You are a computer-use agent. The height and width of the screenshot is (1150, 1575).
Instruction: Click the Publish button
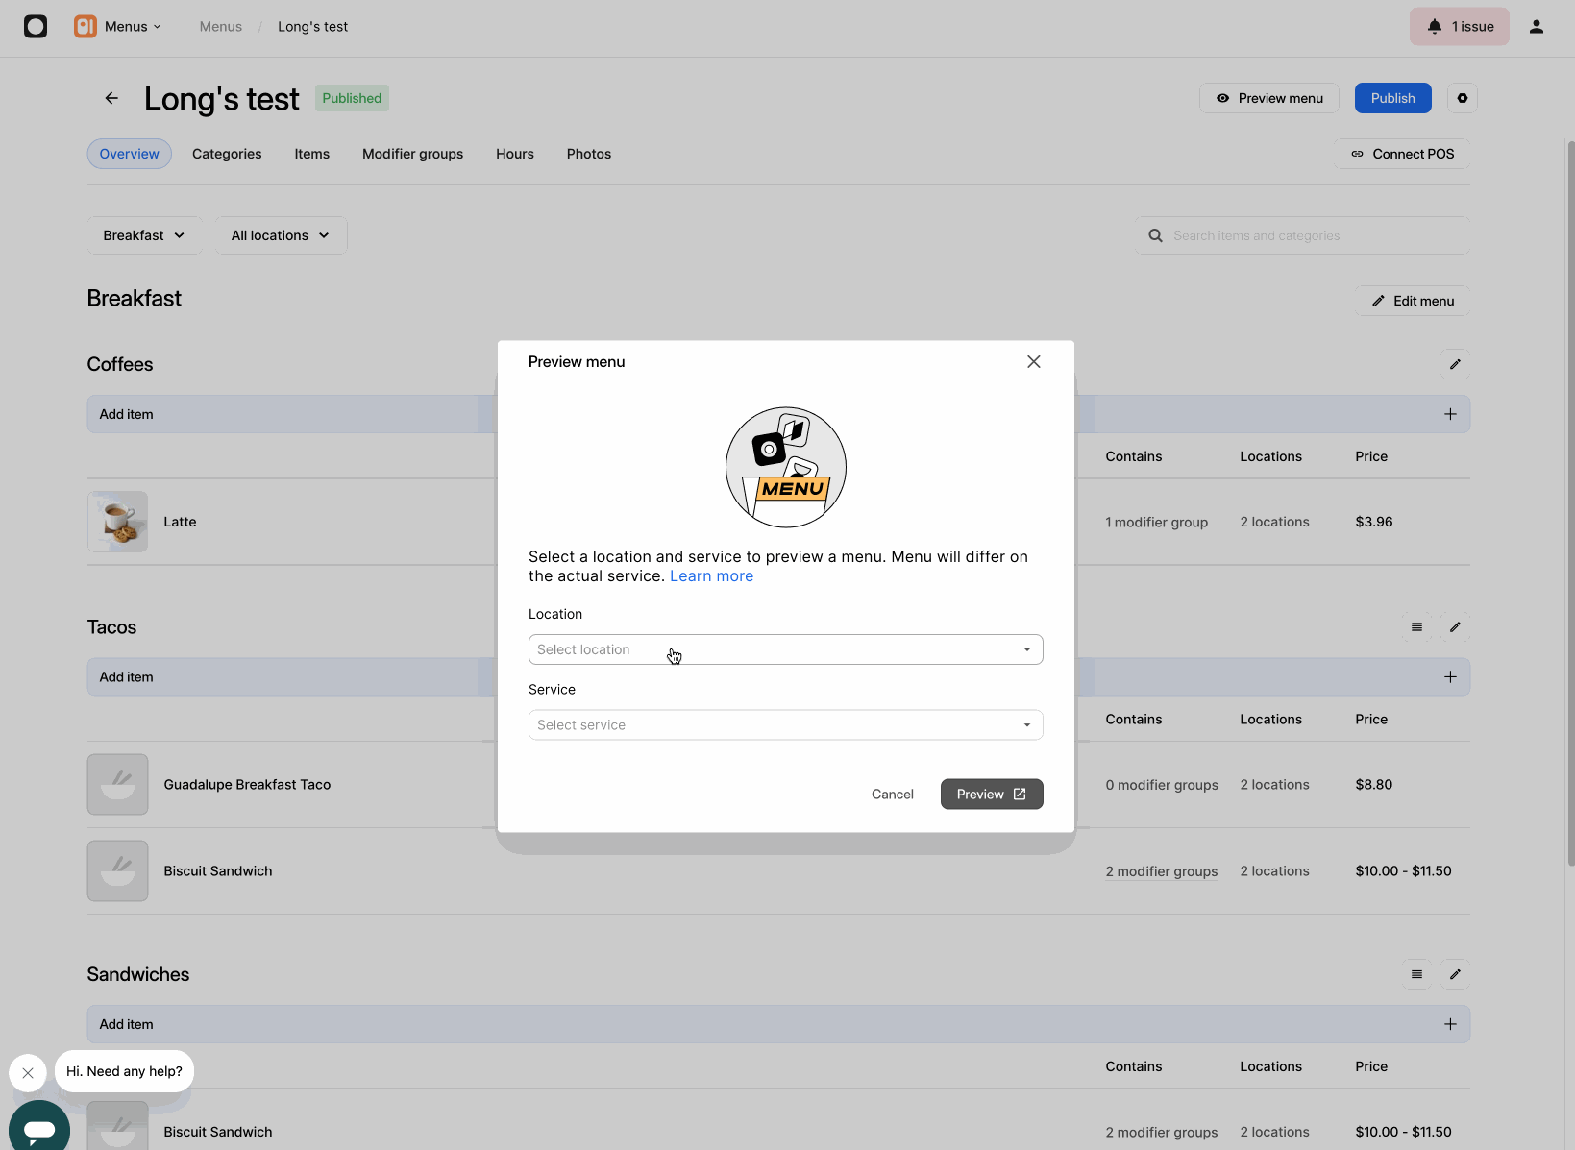click(1391, 97)
